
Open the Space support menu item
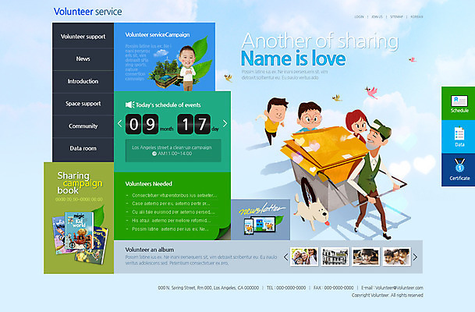point(83,104)
